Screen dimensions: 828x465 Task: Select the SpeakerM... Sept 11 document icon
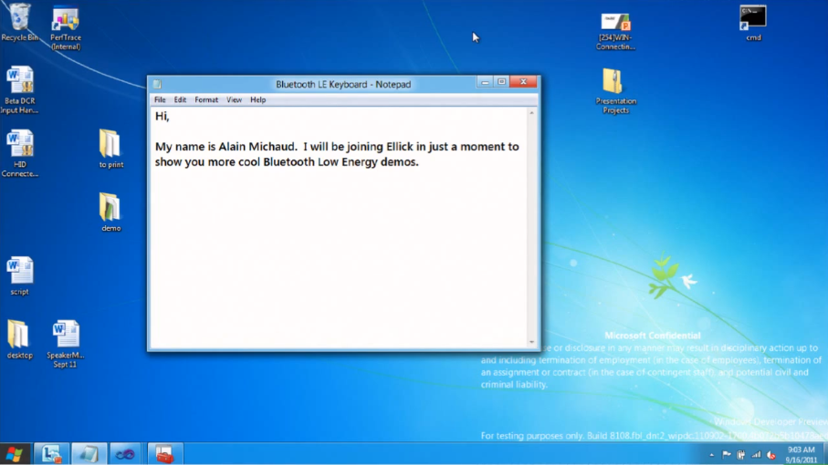click(x=66, y=344)
